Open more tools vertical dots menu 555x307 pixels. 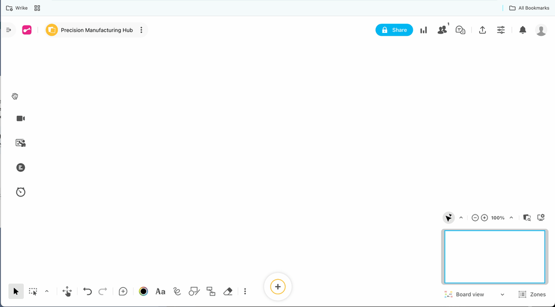245,291
